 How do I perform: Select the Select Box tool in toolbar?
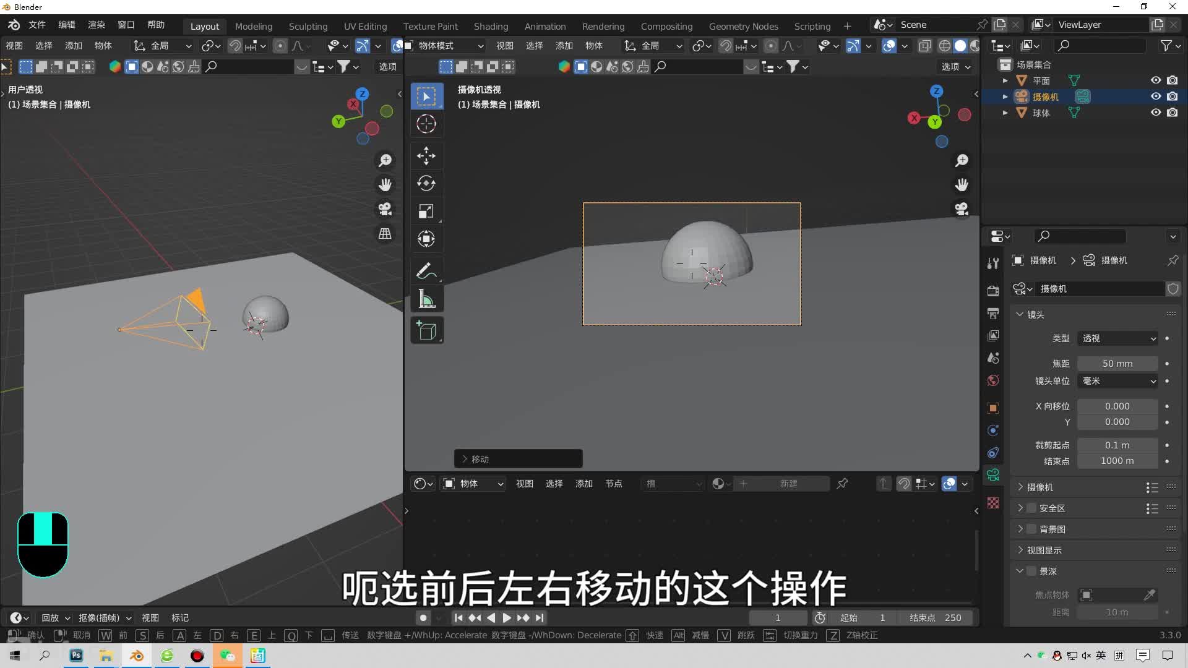coord(426,96)
